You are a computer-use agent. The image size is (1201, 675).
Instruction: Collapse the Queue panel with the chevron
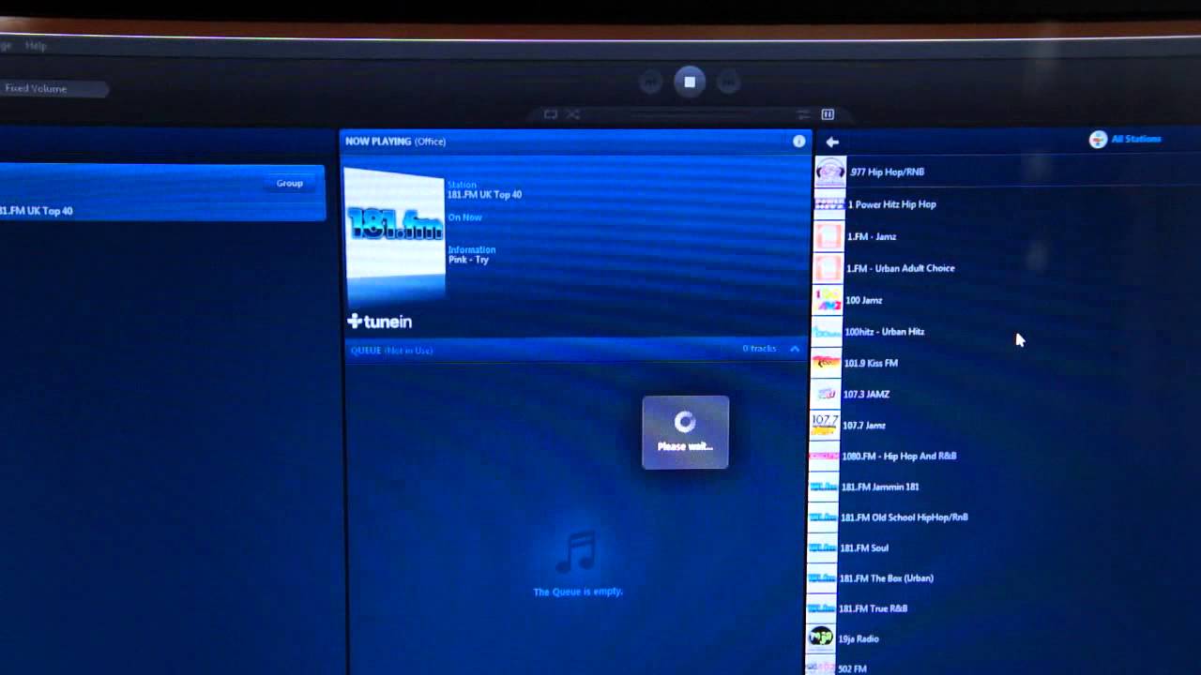click(x=795, y=349)
